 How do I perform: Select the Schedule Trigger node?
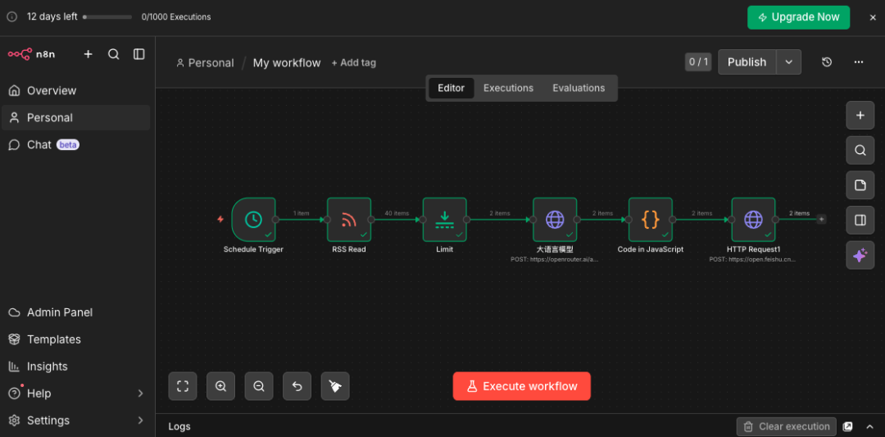click(253, 220)
